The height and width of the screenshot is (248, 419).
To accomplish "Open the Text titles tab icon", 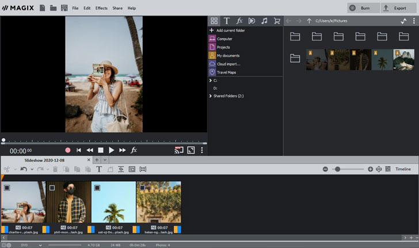I will point(226,21).
